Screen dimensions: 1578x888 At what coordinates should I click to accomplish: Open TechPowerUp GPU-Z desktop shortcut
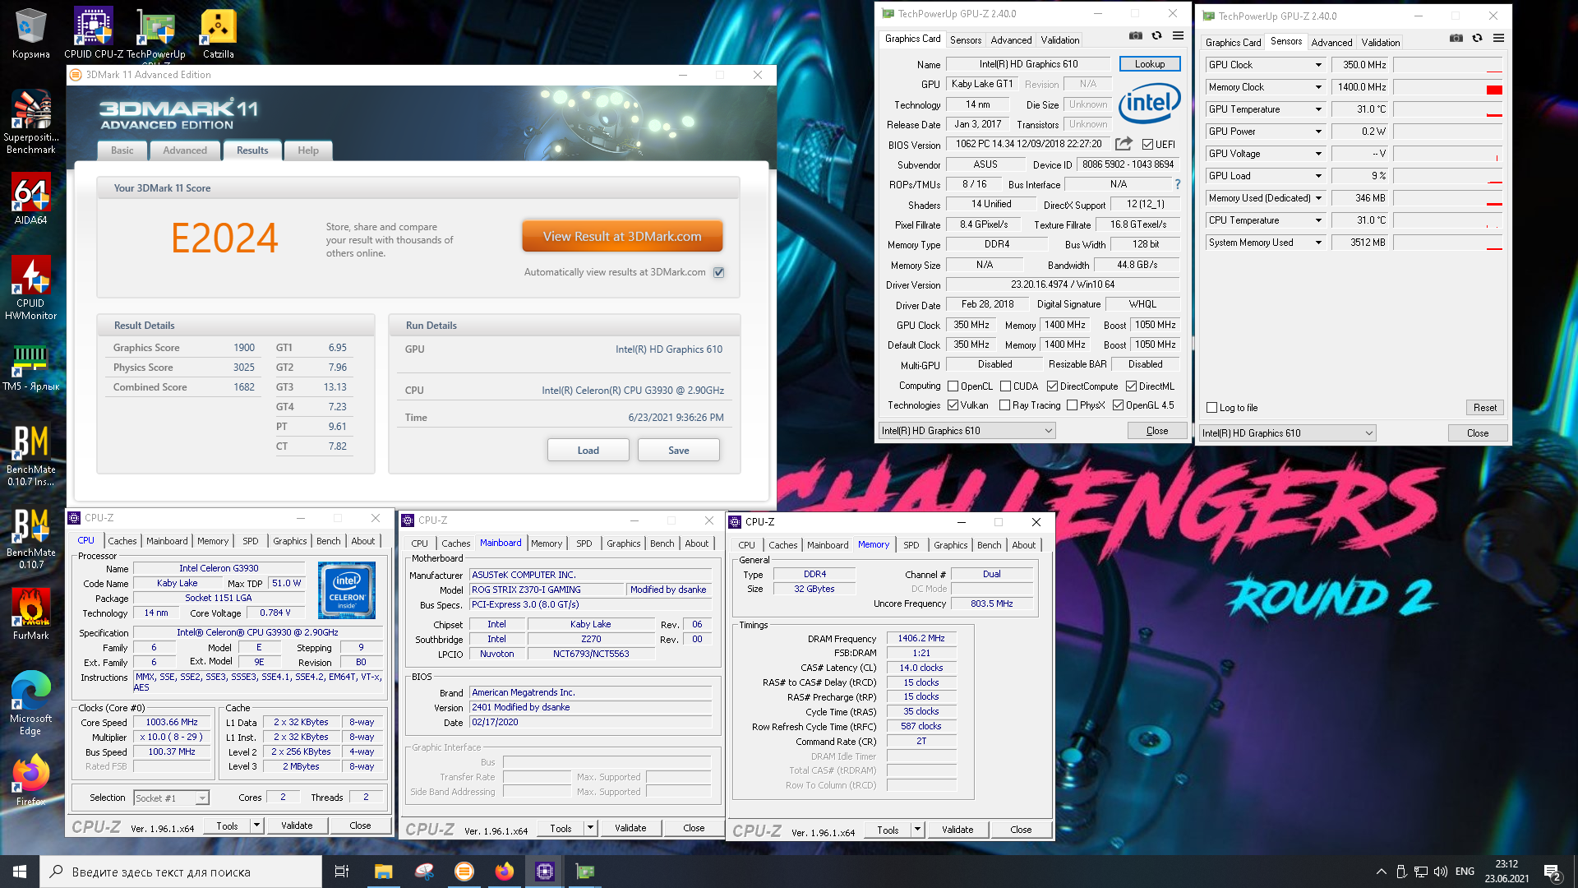[155, 33]
